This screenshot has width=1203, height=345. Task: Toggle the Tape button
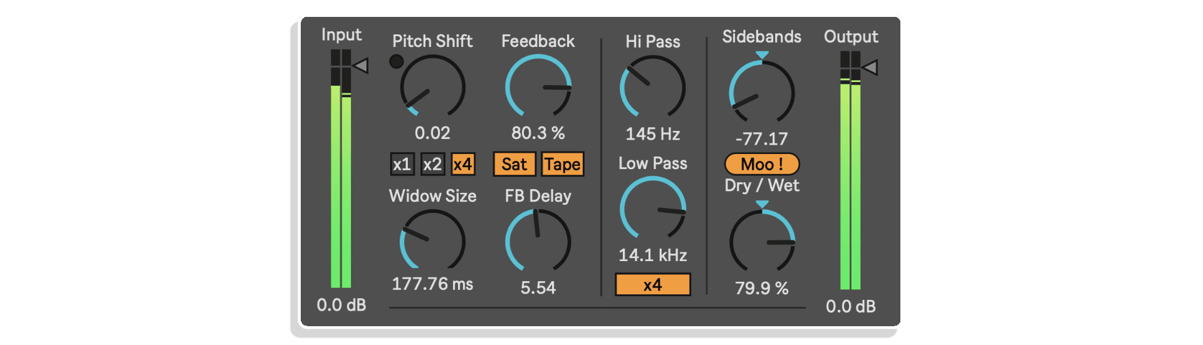coord(562,164)
